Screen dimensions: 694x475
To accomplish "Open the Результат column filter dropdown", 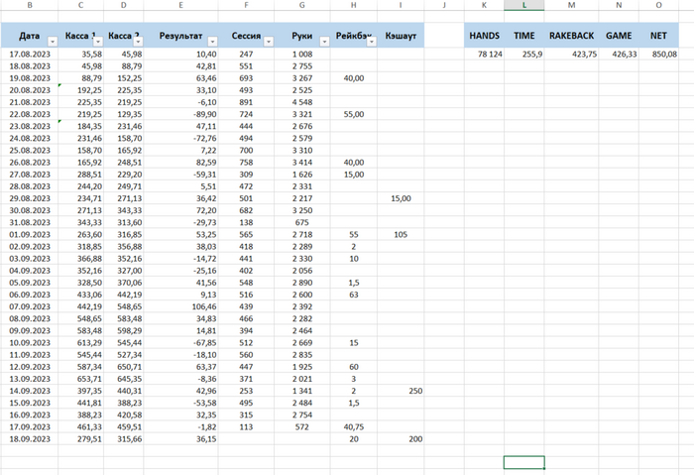I will click(212, 42).
